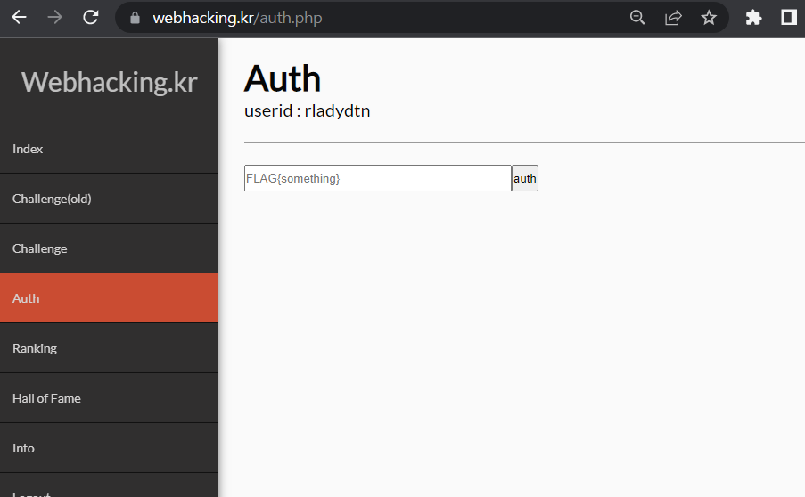Go back using the browser back arrow
The image size is (805, 497).
click(x=19, y=18)
